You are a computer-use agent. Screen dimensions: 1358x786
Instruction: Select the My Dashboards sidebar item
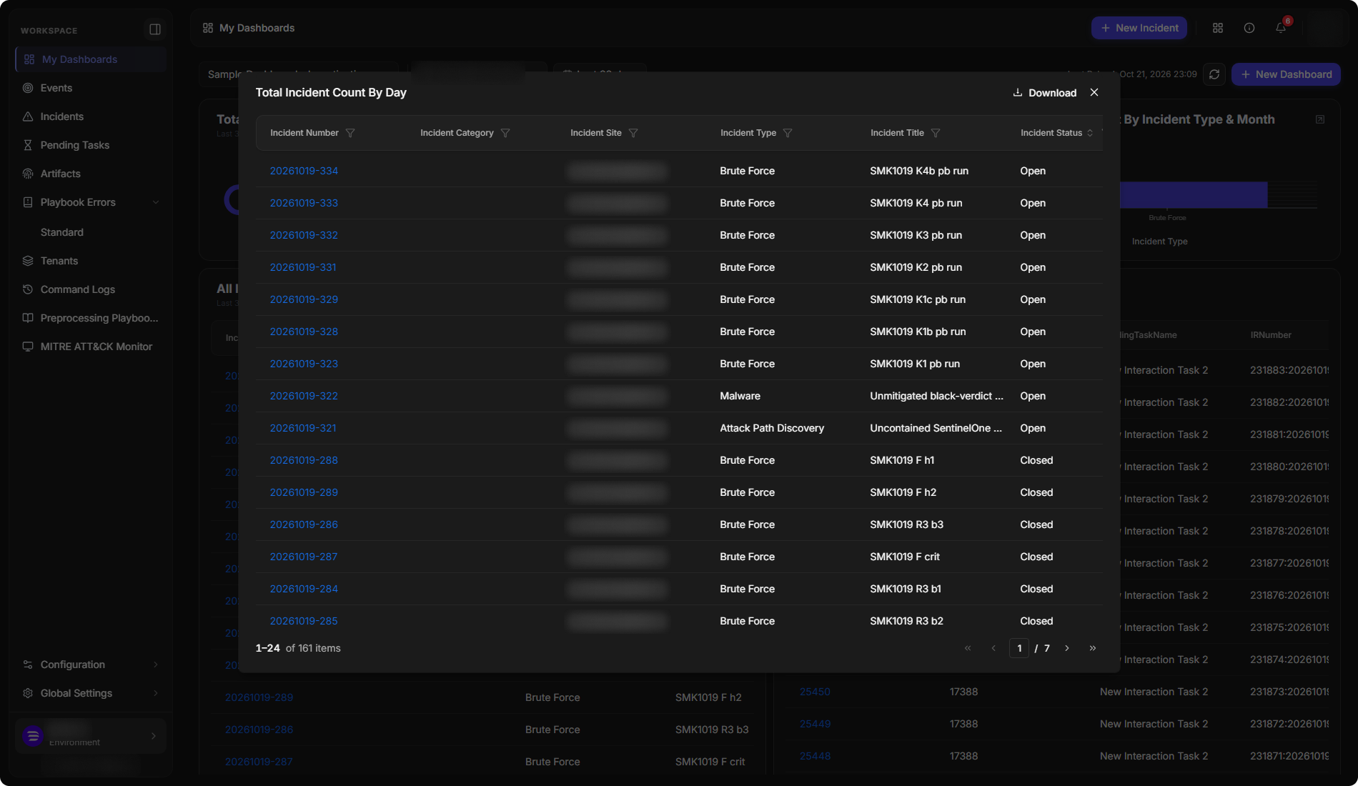click(x=90, y=59)
